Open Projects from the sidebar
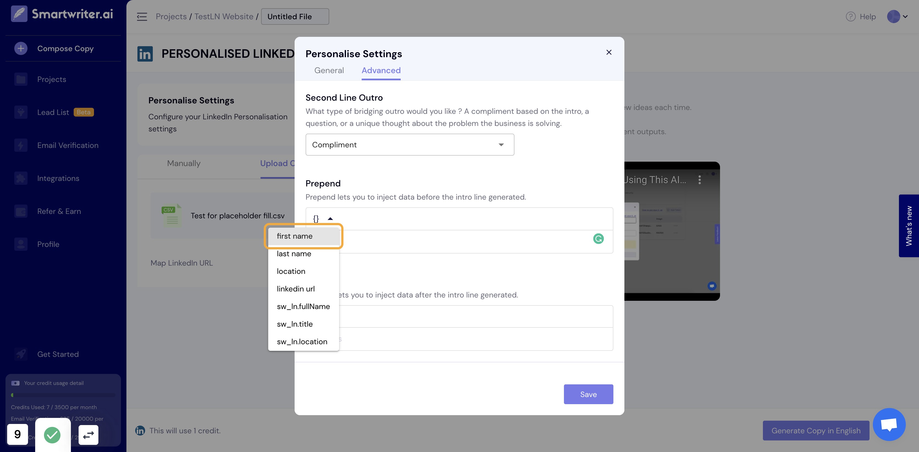This screenshot has width=919, height=452. click(x=51, y=79)
